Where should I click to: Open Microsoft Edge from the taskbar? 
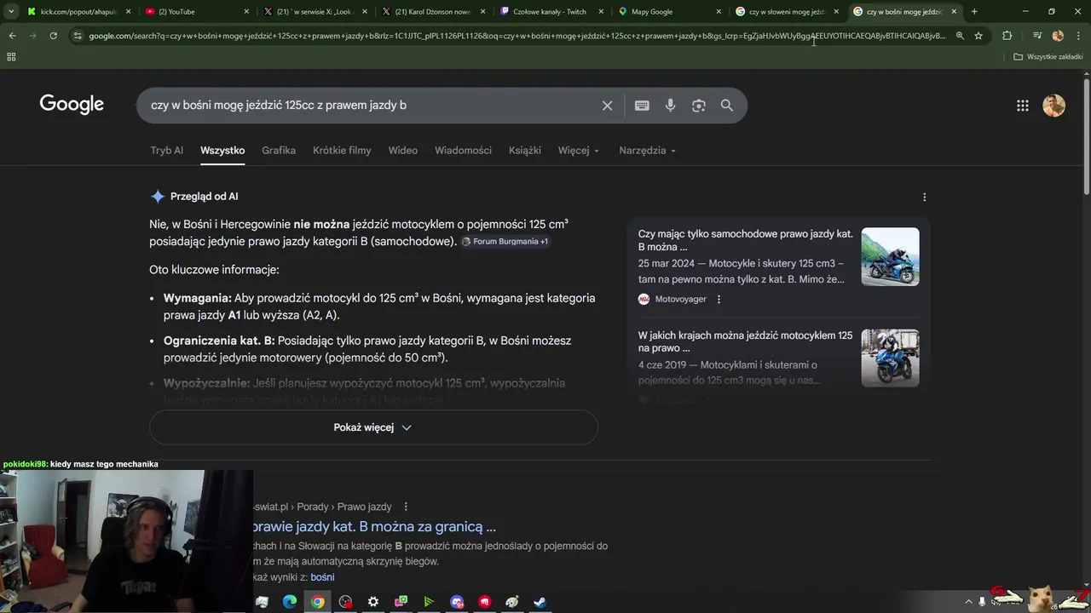(x=290, y=602)
